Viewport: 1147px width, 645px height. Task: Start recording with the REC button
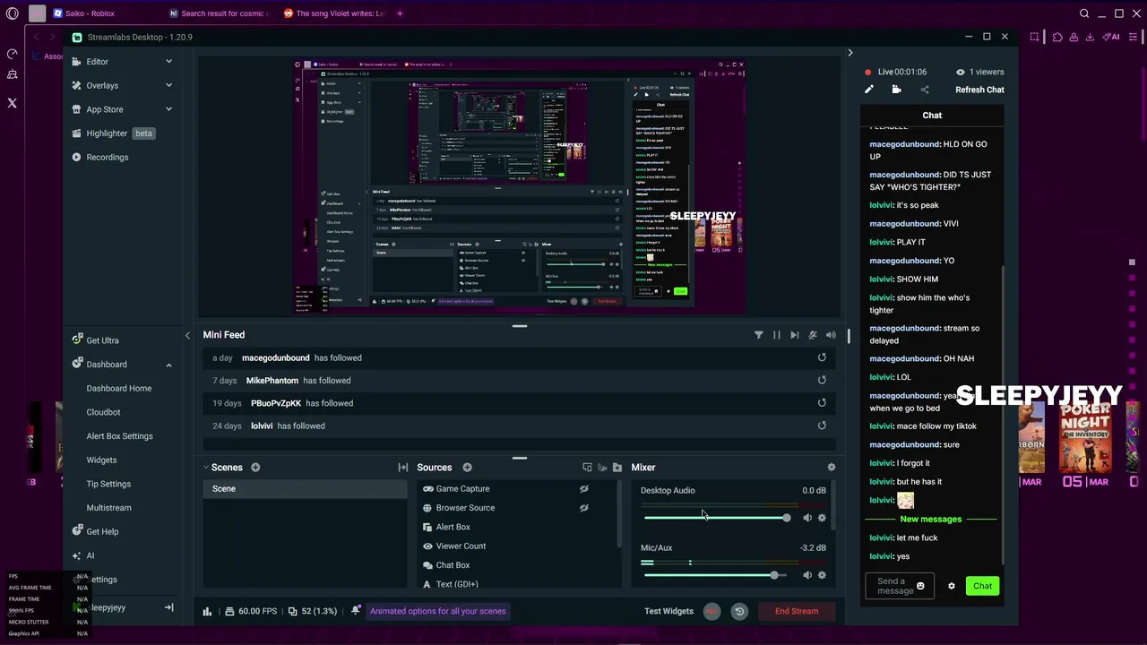click(711, 611)
